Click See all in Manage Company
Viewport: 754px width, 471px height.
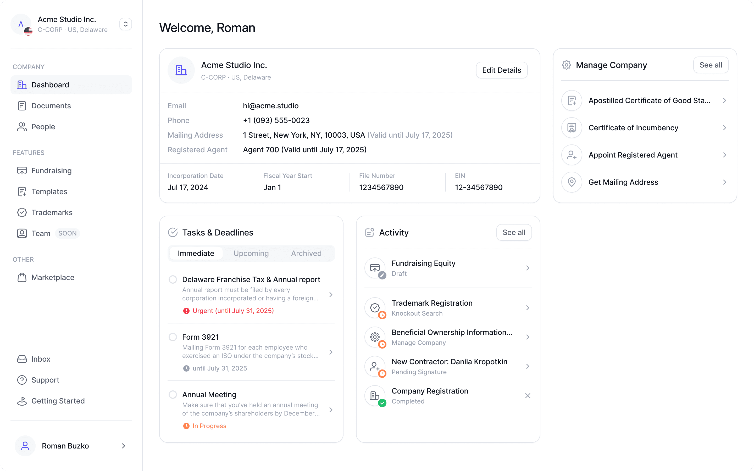pyautogui.click(x=711, y=65)
